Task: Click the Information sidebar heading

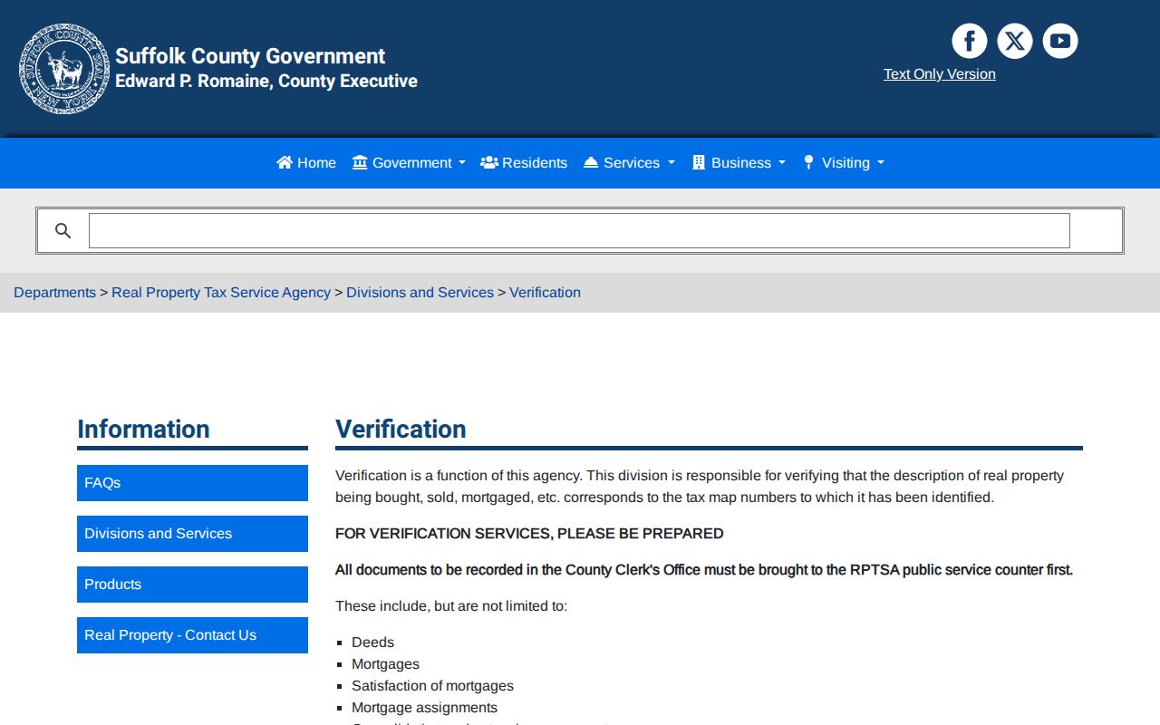Action: pos(143,429)
